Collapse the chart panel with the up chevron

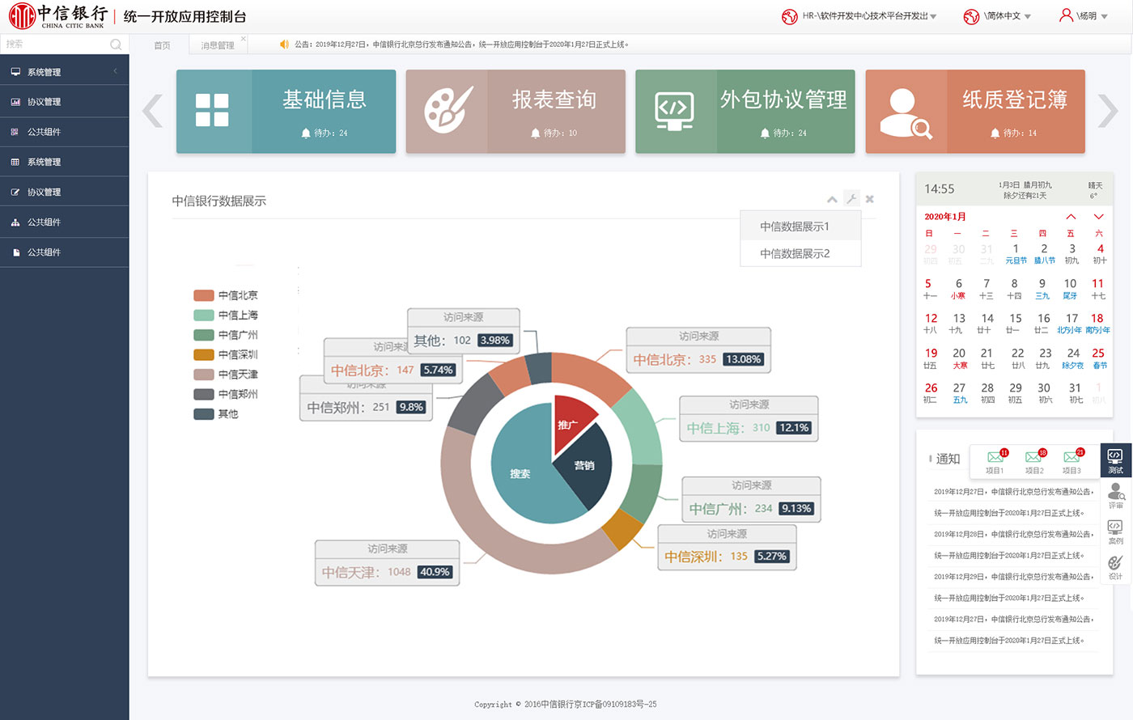tap(832, 199)
